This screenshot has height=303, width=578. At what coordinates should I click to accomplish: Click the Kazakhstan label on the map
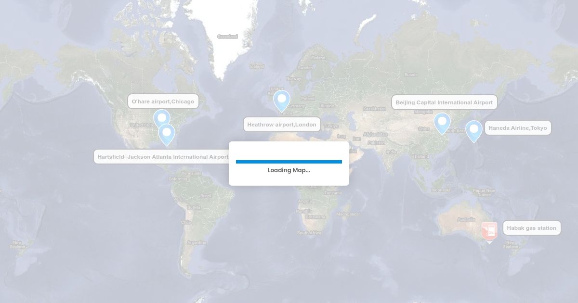pyautogui.click(x=374, y=109)
